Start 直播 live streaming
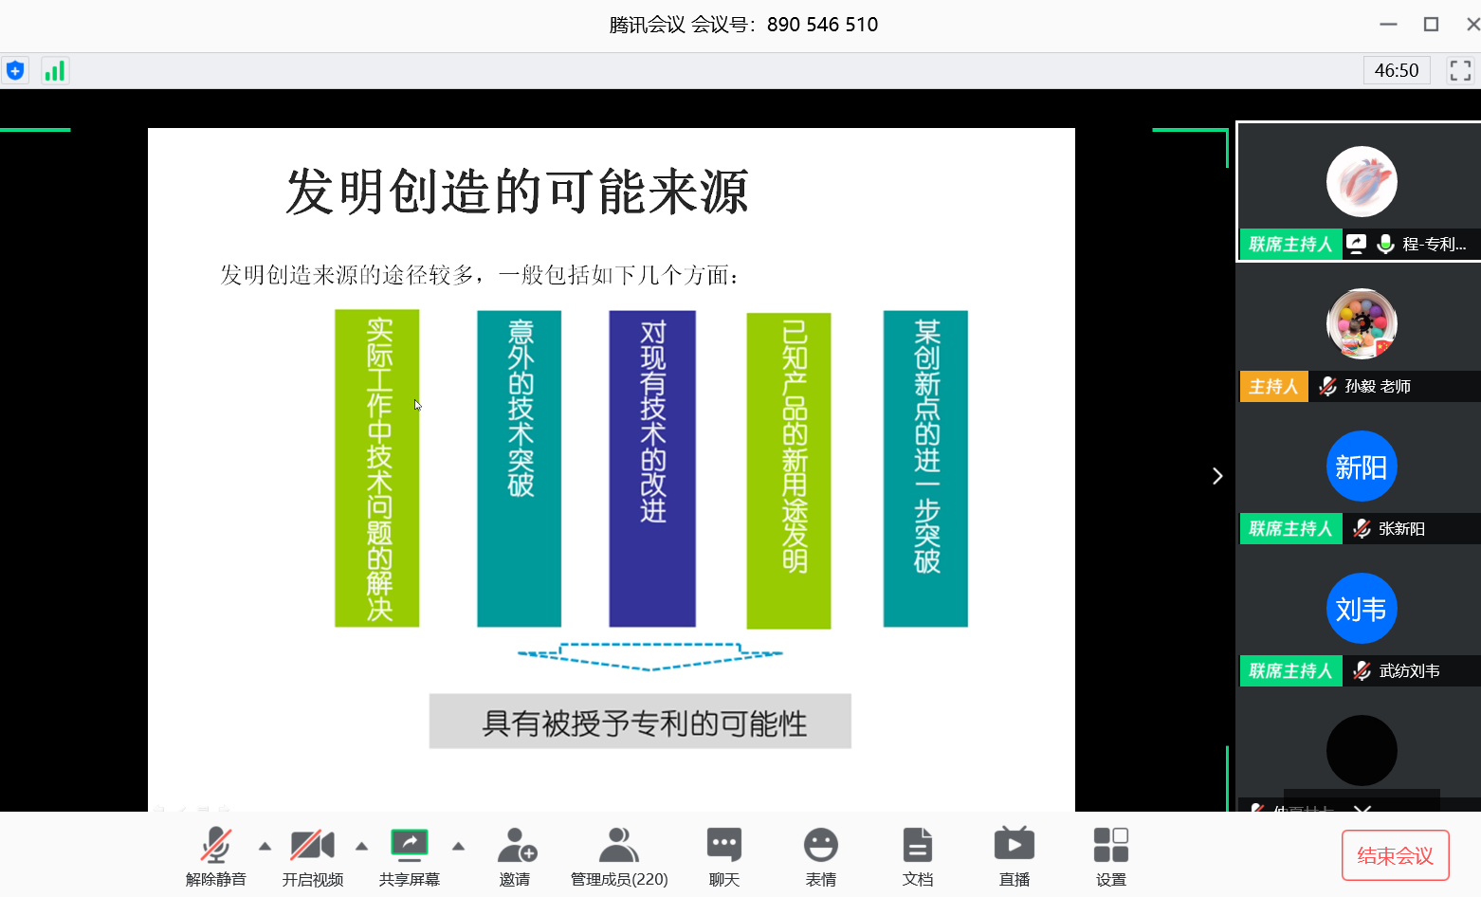This screenshot has width=1481, height=897. pos(1014,856)
